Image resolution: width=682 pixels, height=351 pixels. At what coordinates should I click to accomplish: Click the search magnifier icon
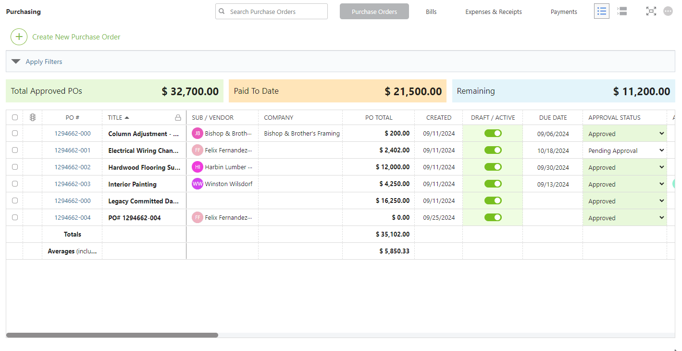pyautogui.click(x=222, y=12)
